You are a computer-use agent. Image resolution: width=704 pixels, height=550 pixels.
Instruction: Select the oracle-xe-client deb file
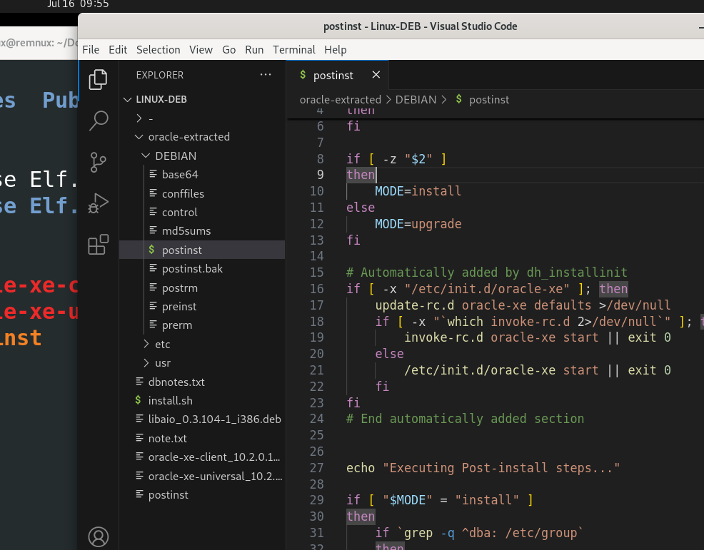tap(202, 457)
